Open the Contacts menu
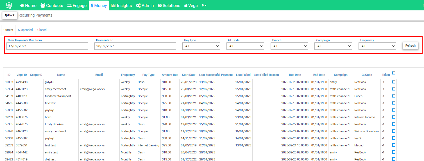424x161 pixels. pos(52,5)
